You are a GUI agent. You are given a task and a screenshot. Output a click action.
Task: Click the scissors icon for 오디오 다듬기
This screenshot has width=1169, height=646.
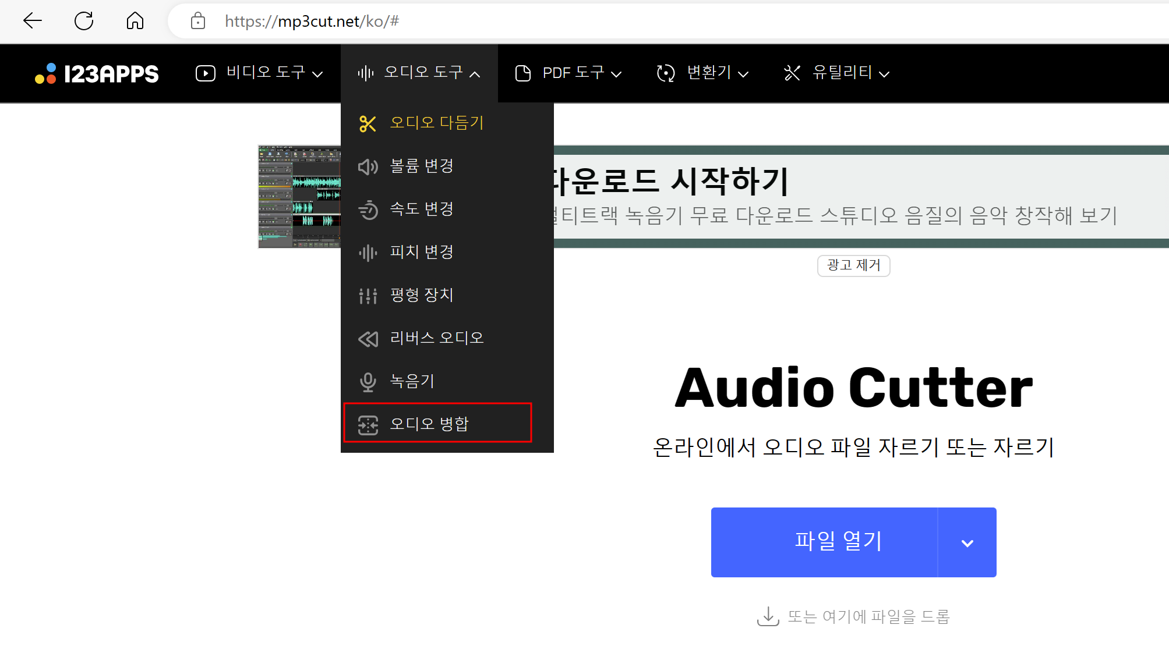coord(368,123)
